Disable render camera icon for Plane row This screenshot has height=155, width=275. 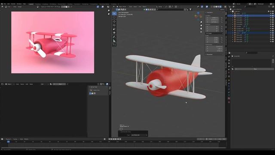click(273, 33)
